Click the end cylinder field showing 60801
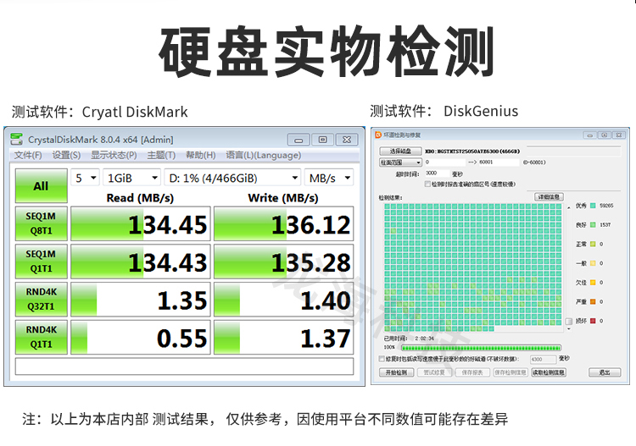Viewport: 636px width, 446px height. 499,162
